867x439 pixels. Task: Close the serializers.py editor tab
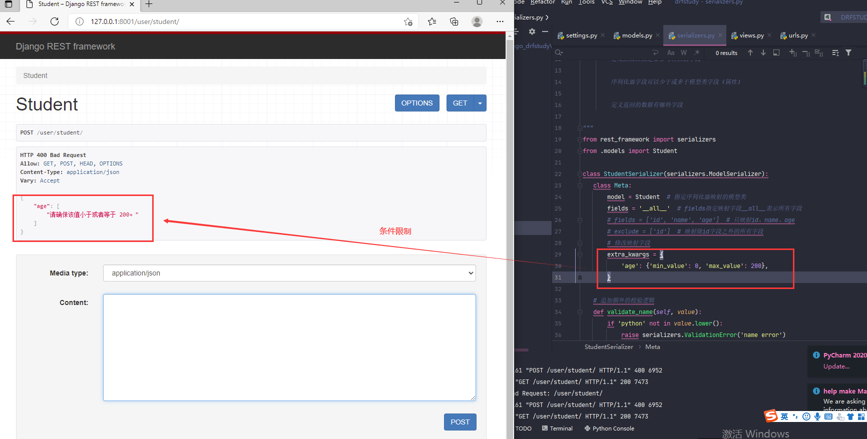coord(720,35)
